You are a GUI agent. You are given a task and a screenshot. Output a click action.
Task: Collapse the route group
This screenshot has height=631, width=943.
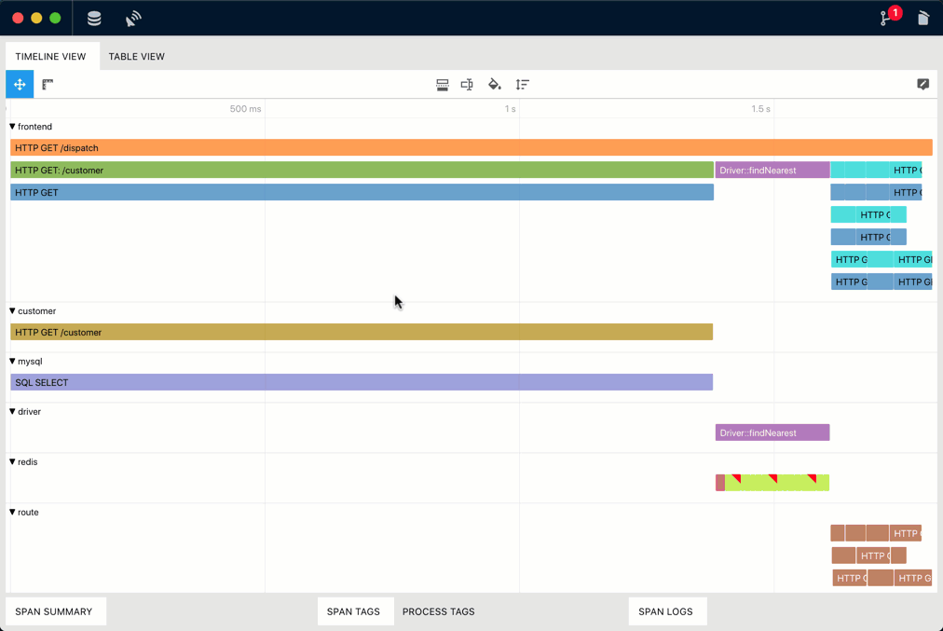[x=12, y=513]
